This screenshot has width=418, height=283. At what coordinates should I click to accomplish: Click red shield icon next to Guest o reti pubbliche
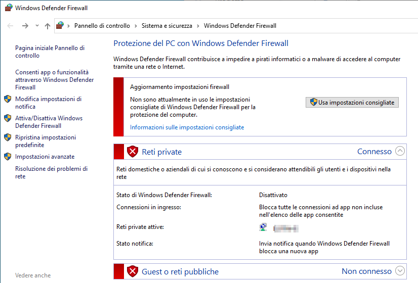(133, 271)
